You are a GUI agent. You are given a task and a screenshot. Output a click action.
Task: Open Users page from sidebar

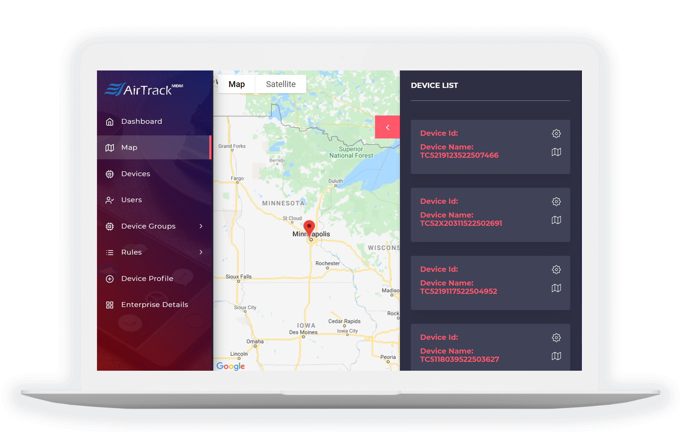coord(154,200)
